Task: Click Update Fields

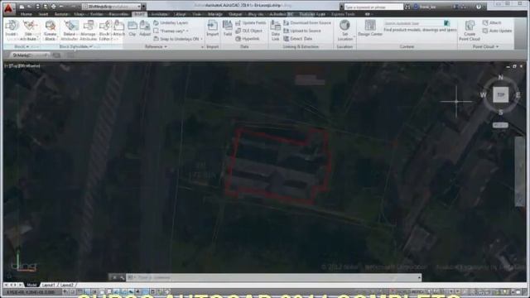Action: pos(250,22)
